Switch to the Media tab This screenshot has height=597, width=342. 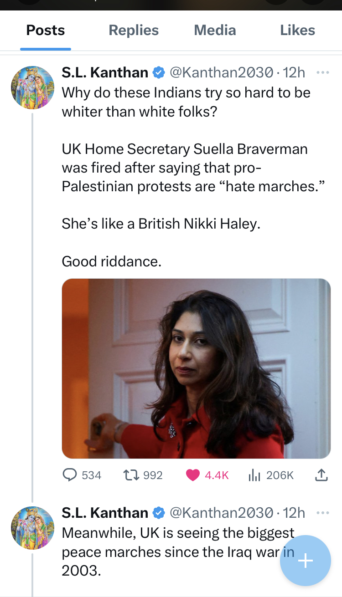click(x=215, y=30)
